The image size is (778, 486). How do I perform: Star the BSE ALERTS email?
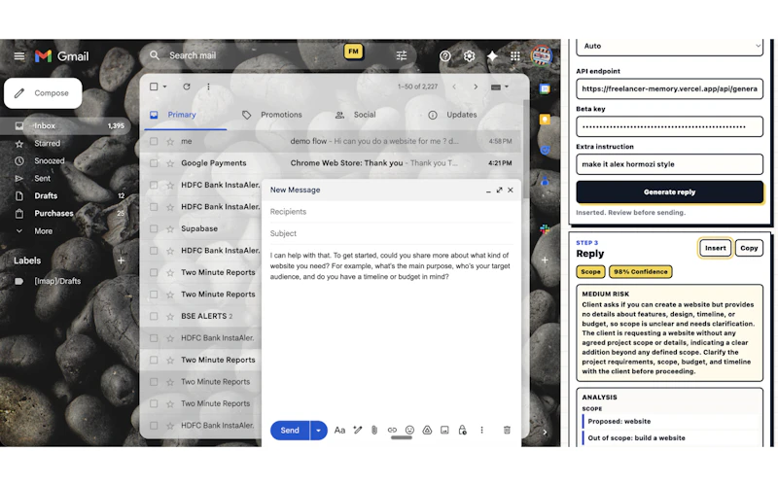pyautogui.click(x=170, y=316)
